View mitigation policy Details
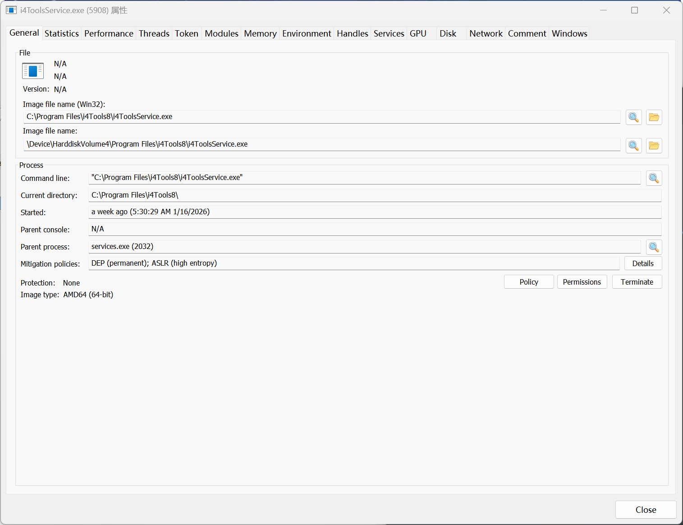Screen dimensions: 683x525 pyautogui.click(x=642, y=263)
